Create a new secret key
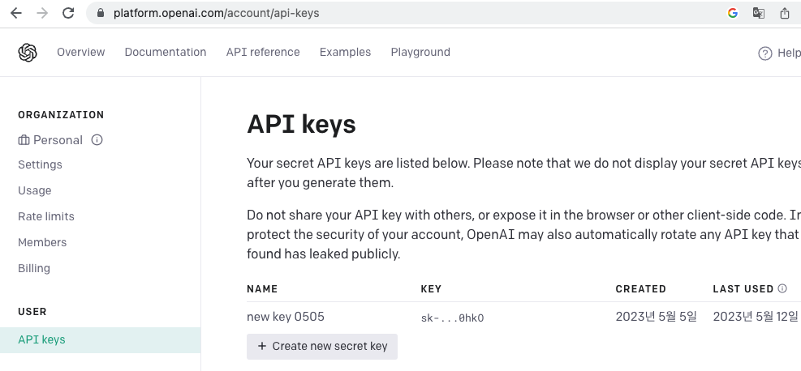This screenshot has width=801, height=371. coord(322,346)
